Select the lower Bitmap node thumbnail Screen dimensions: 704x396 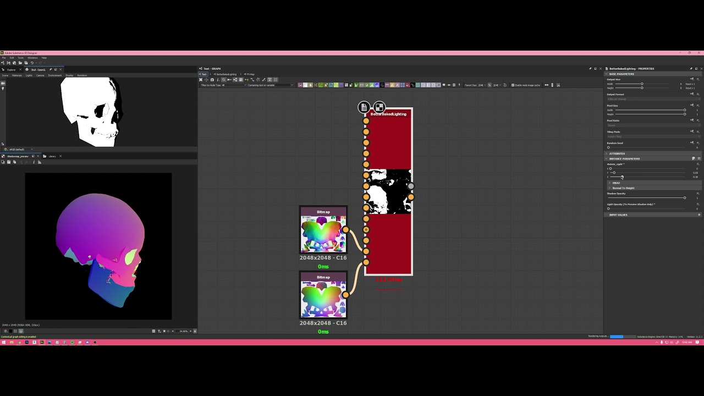(x=323, y=299)
